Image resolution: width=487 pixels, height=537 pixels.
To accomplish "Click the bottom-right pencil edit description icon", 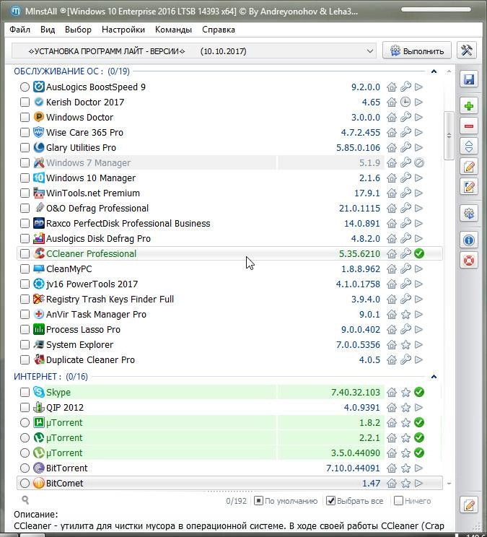I will pos(468,505).
